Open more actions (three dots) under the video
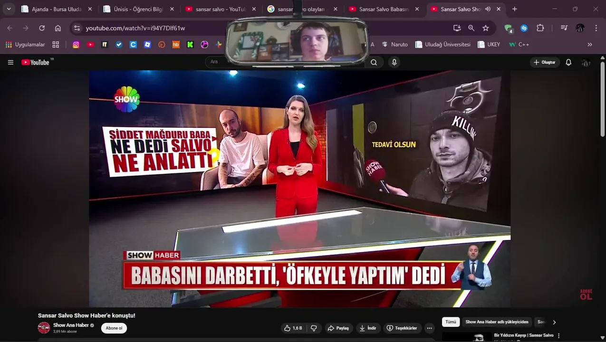The height and width of the screenshot is (342, 606). pos(429,328)
